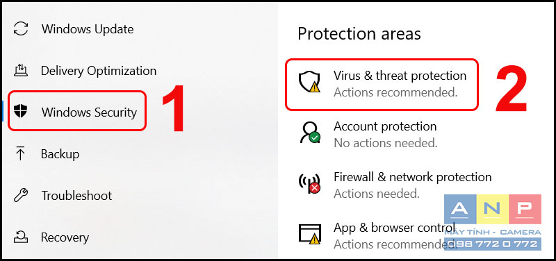The image size is (556, 261).
Task: Open Recovery options
Action: [65, 237]
